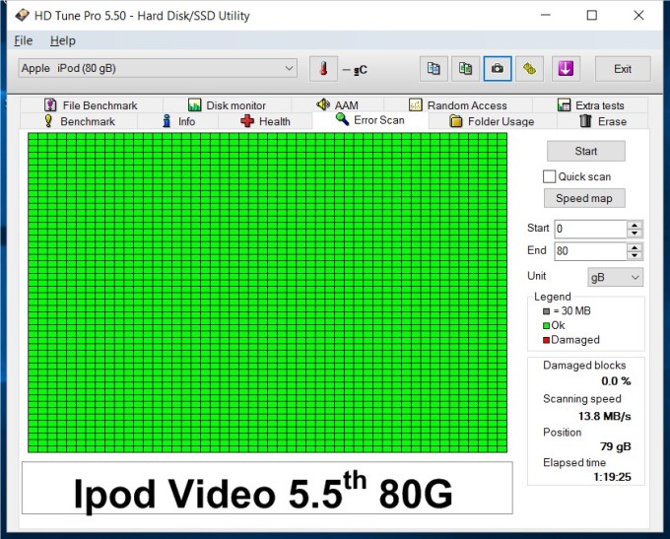The height and width of the screenshot is (539, 670).
Task: Click the copy text to clipboard icon
Action: pyautogui.click(x=433, y=69)
